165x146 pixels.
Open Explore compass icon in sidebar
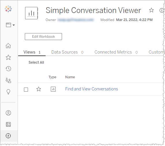click(x=8, y=136)
